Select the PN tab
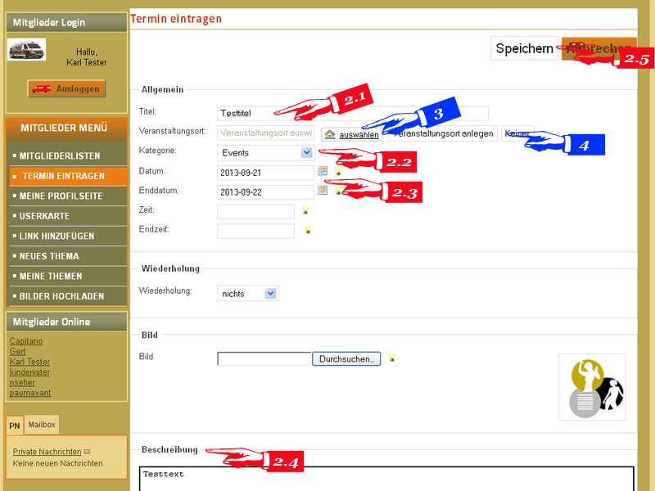The width and height of the screenshot is (655, 491). pyautogui.click(x=15, y=426)
